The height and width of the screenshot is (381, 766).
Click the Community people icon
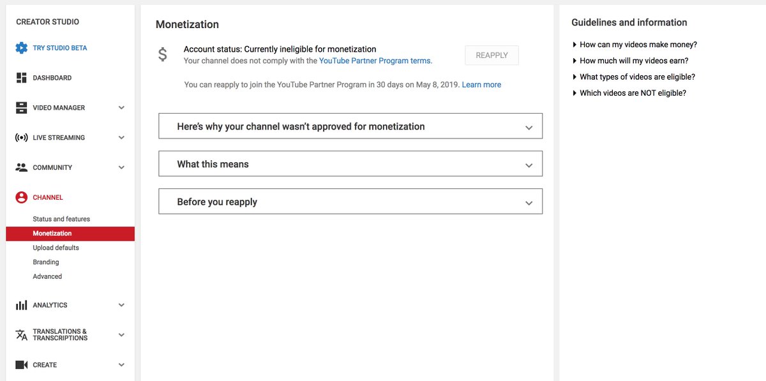21,168
